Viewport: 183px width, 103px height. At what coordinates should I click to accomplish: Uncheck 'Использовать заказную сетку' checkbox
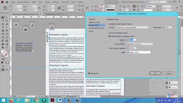coord(110,36)
